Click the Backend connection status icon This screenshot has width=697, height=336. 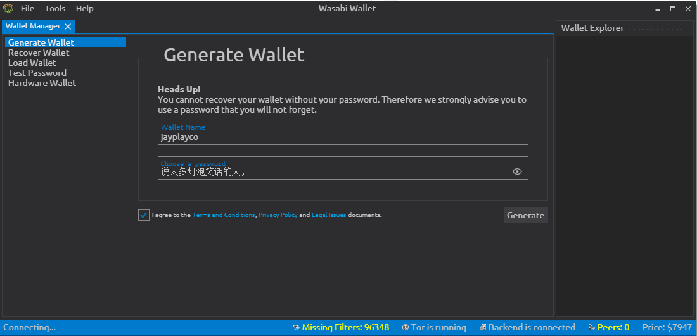pos(483,328)
